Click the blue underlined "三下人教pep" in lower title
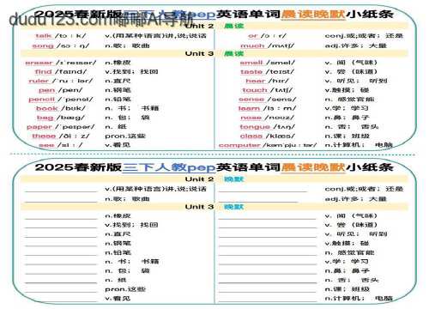Viewport: 429px width, 309px height. click(x=169, y=167)
